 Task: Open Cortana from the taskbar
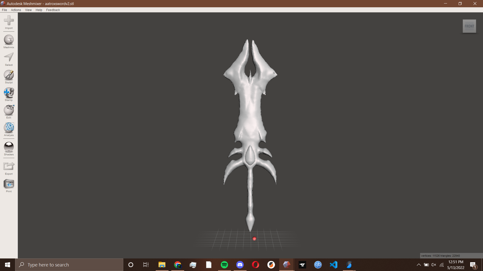(131, 265)
